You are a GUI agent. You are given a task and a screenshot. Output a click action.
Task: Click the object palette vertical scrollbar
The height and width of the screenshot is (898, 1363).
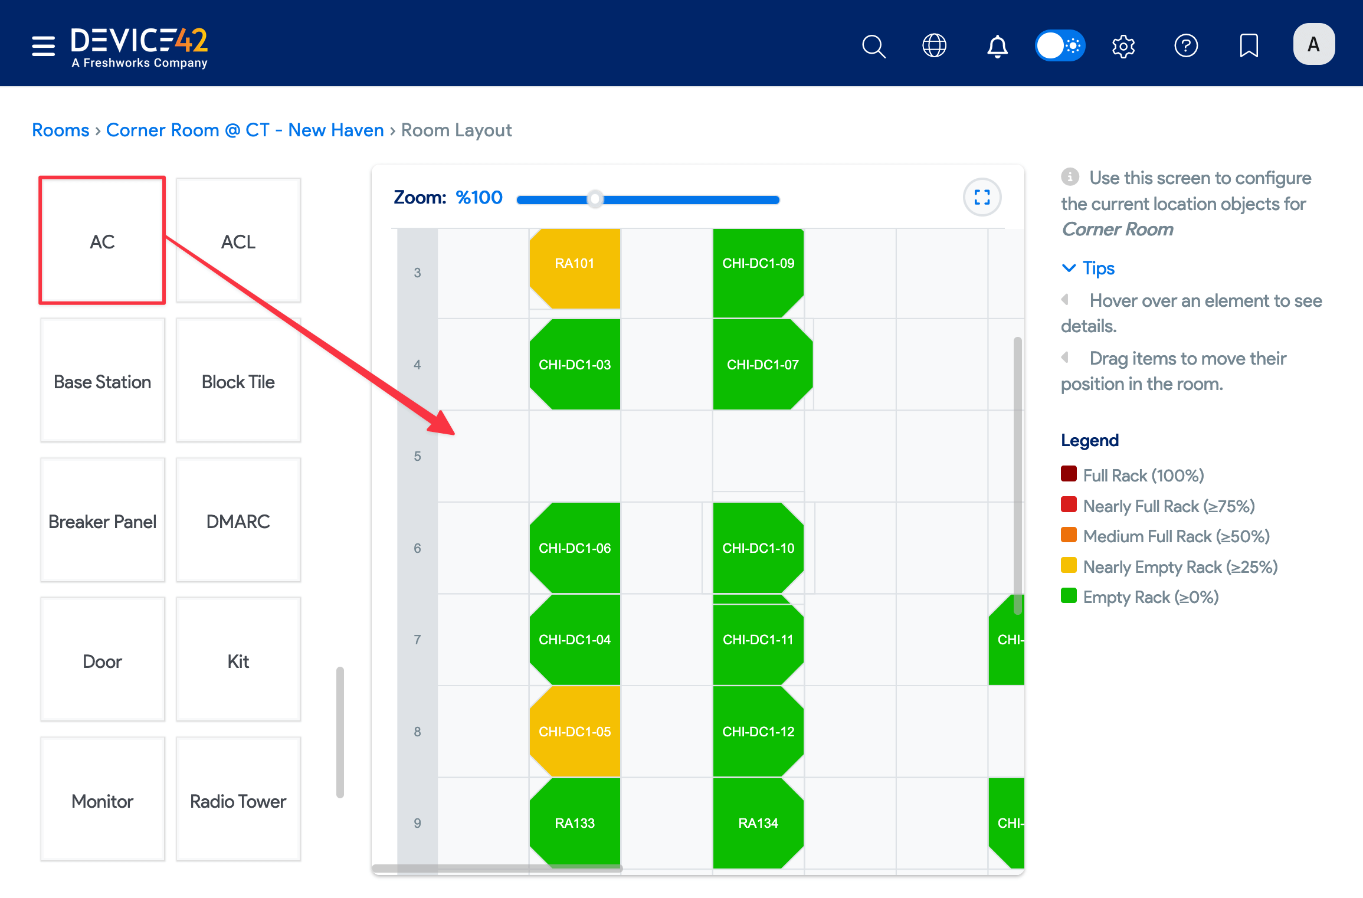(x=340, y=732)
